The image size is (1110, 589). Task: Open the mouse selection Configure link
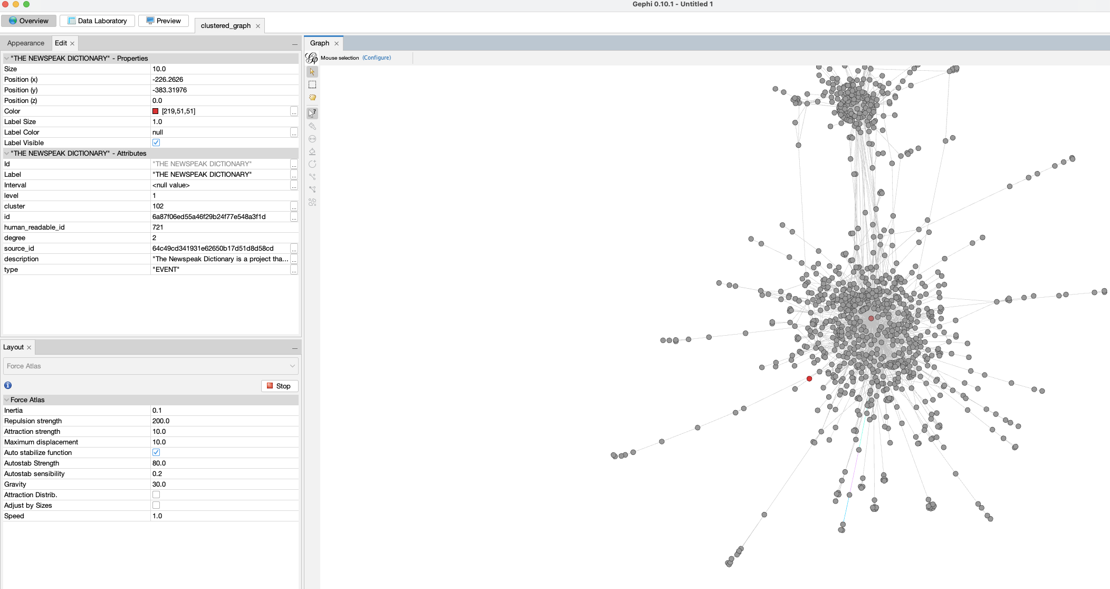click(376, 58)
